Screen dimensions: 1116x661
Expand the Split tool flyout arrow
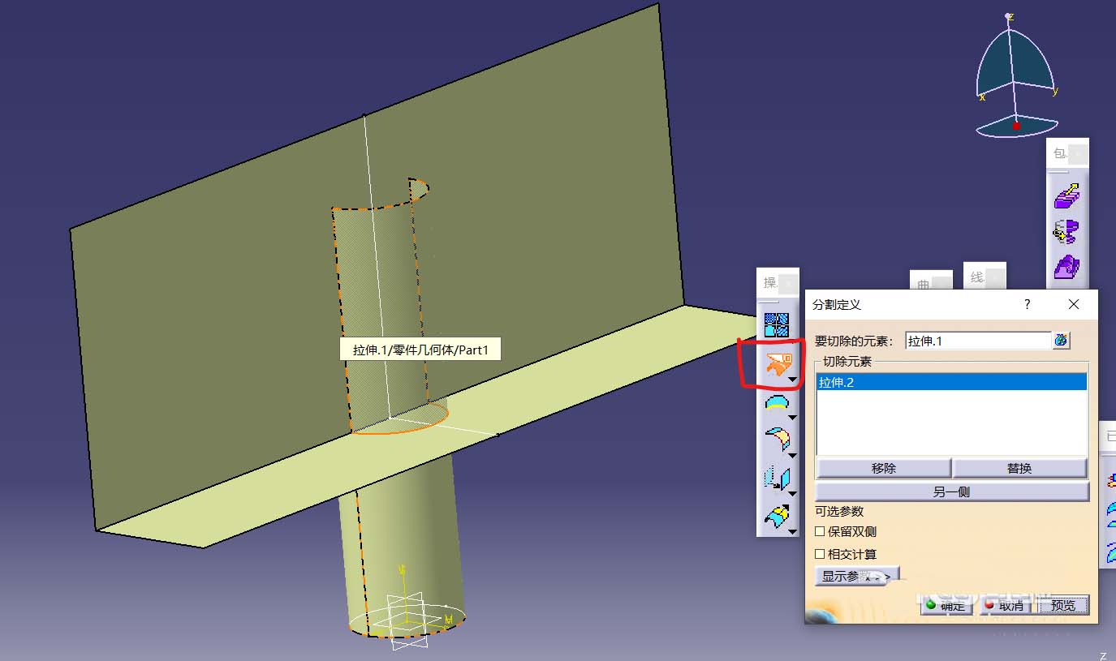(793, 380)
